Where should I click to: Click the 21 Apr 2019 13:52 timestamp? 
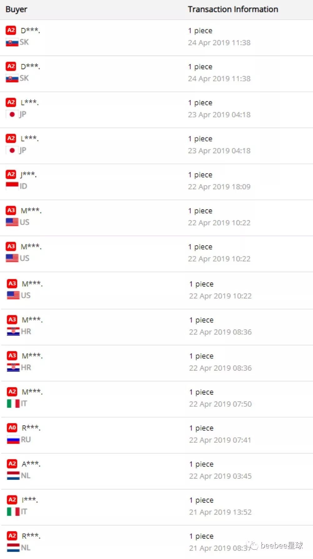(220, 512)
